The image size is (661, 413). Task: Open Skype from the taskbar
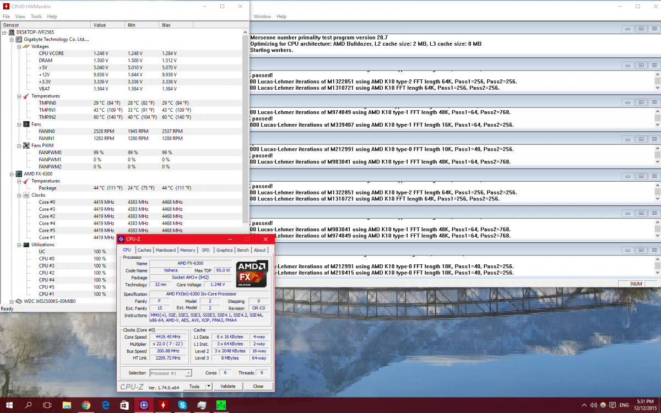click(x=182, y=405)
